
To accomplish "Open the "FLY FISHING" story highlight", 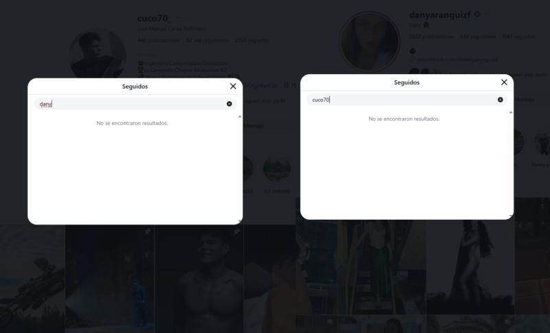I will [x=277, y=174].
